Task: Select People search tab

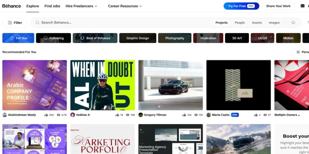Action: coord(240,23)
